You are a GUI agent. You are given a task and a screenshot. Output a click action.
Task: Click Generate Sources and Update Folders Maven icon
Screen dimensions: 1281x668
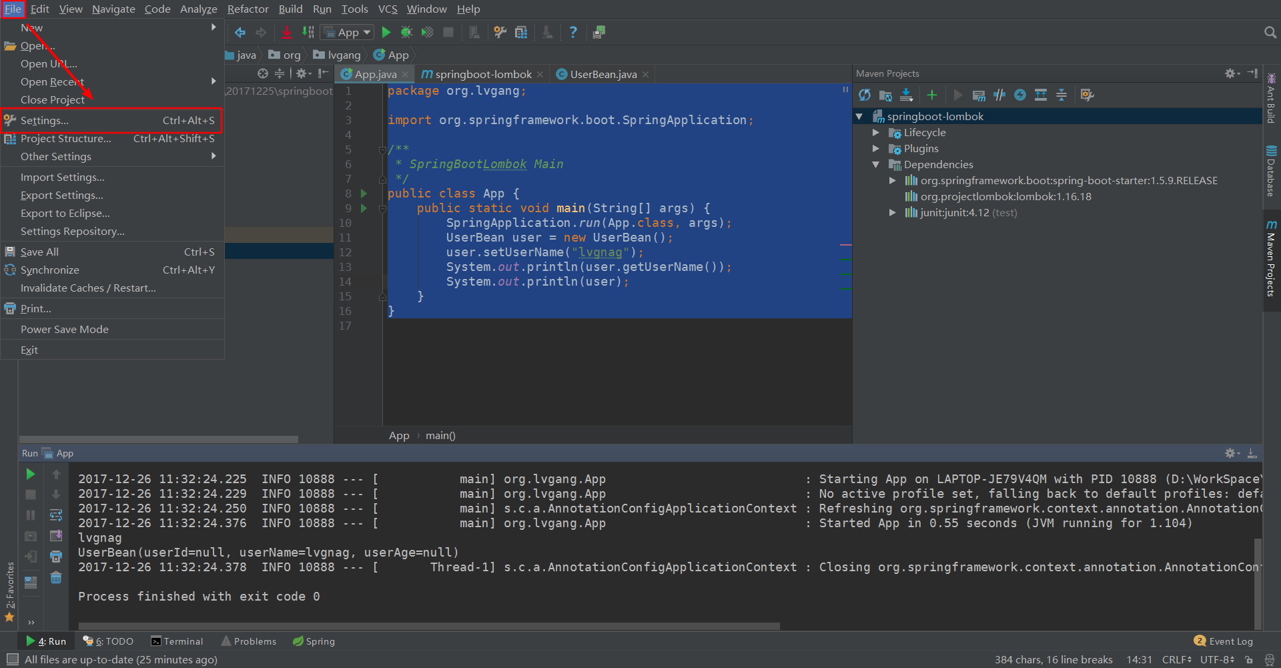[x=885, y=95]
